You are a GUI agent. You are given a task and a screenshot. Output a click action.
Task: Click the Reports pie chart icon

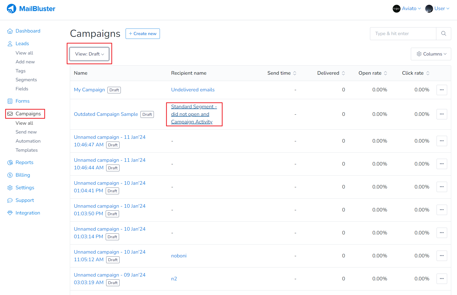tap(10, 163)
